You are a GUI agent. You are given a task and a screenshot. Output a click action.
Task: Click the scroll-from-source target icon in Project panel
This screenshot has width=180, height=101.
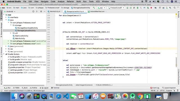pyautogui.click(x=33, y=12)
